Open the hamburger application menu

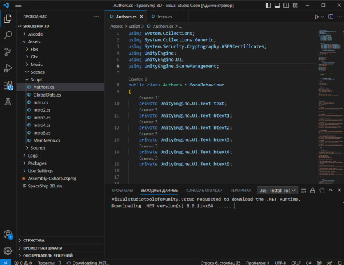pos(18,5)
